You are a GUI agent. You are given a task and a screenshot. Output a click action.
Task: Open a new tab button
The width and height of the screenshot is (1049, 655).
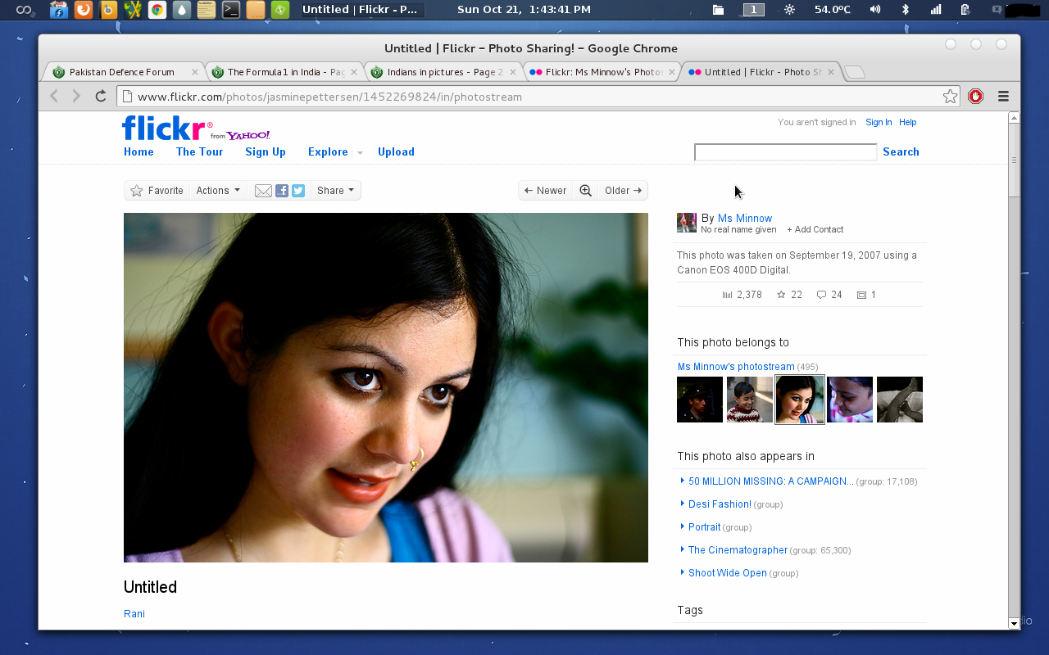coord(855,72)
